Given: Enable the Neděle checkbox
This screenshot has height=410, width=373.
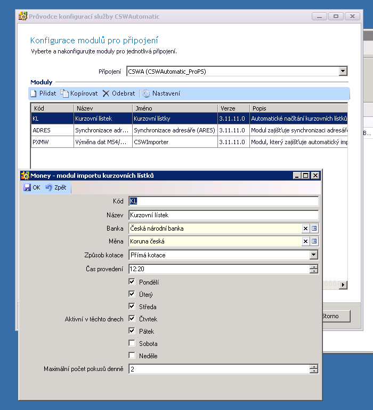Looking at the screenshot, I should coord(132,356).
